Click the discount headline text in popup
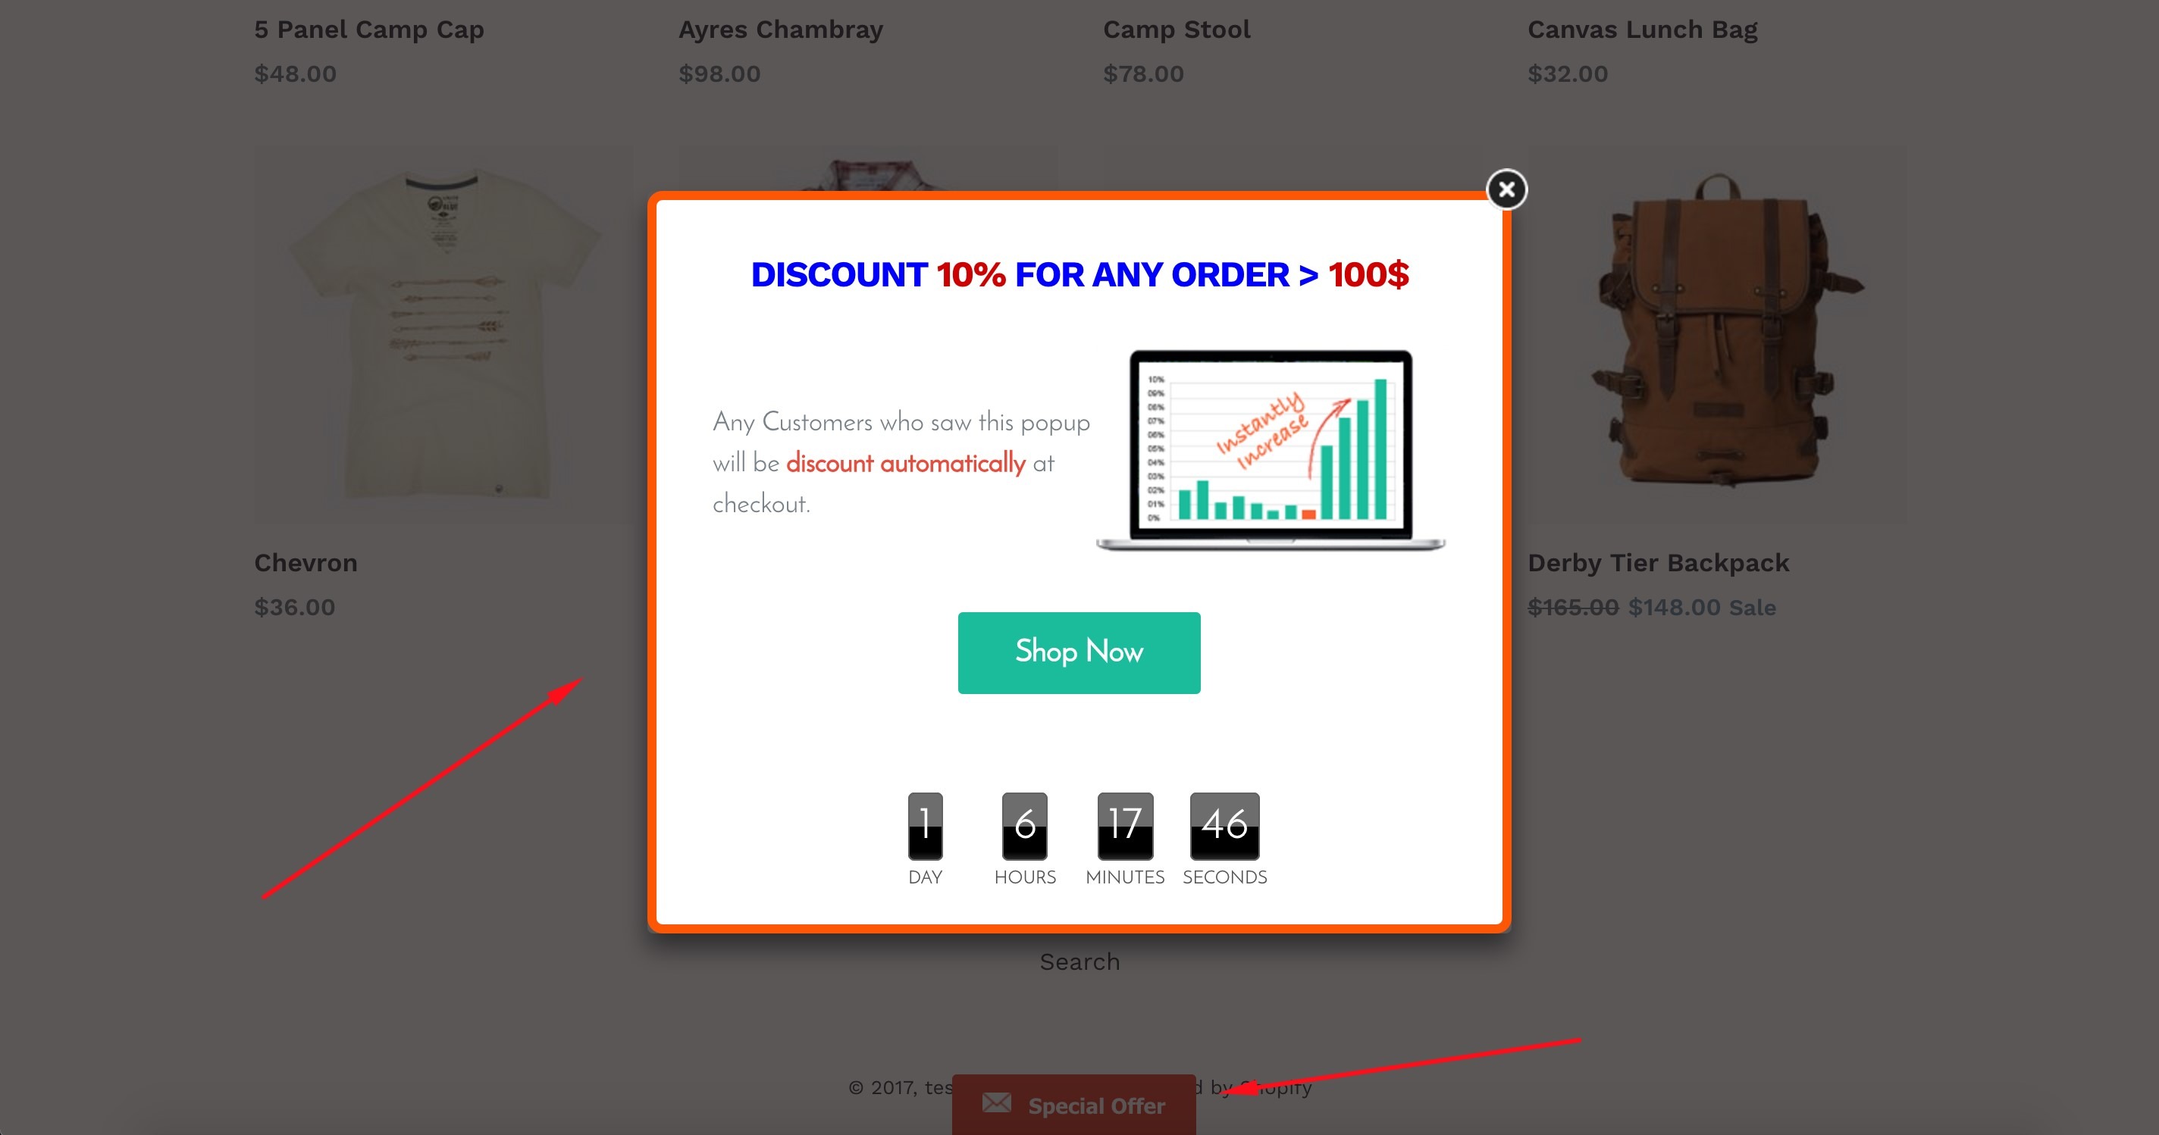The height and width of the screenshot is (1135, 2159). pos(1079,275)
